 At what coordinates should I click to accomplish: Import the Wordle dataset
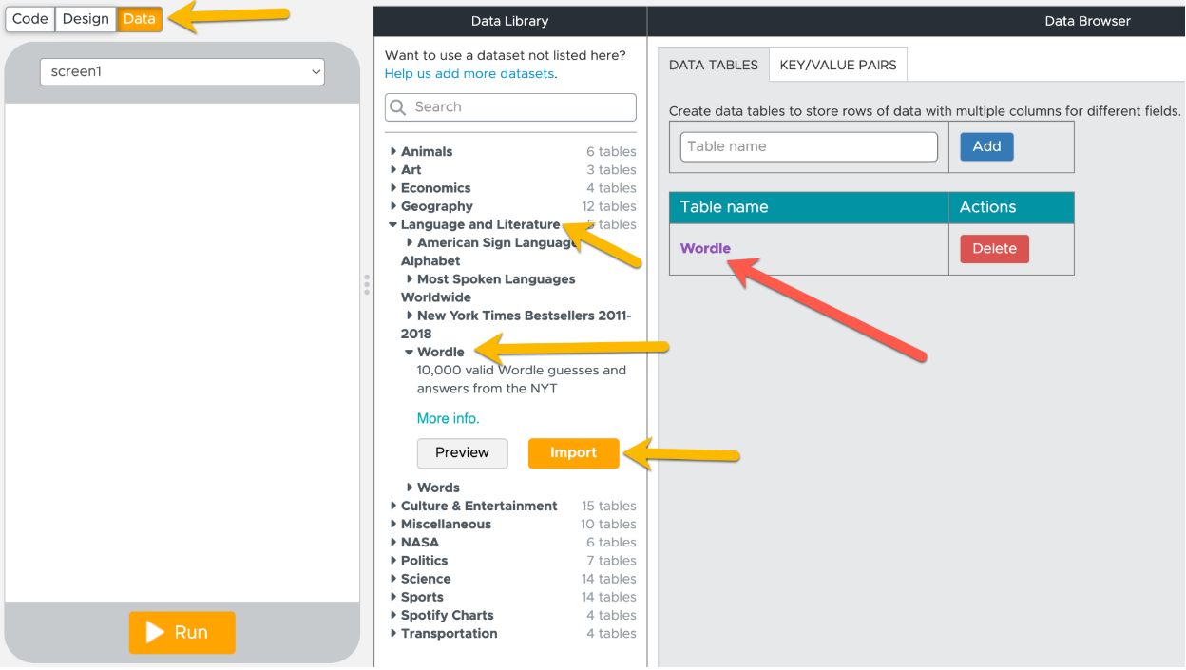573,452
